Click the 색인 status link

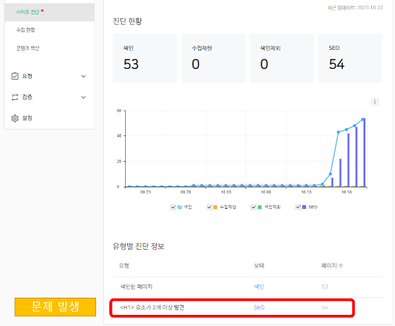(259, 287)
